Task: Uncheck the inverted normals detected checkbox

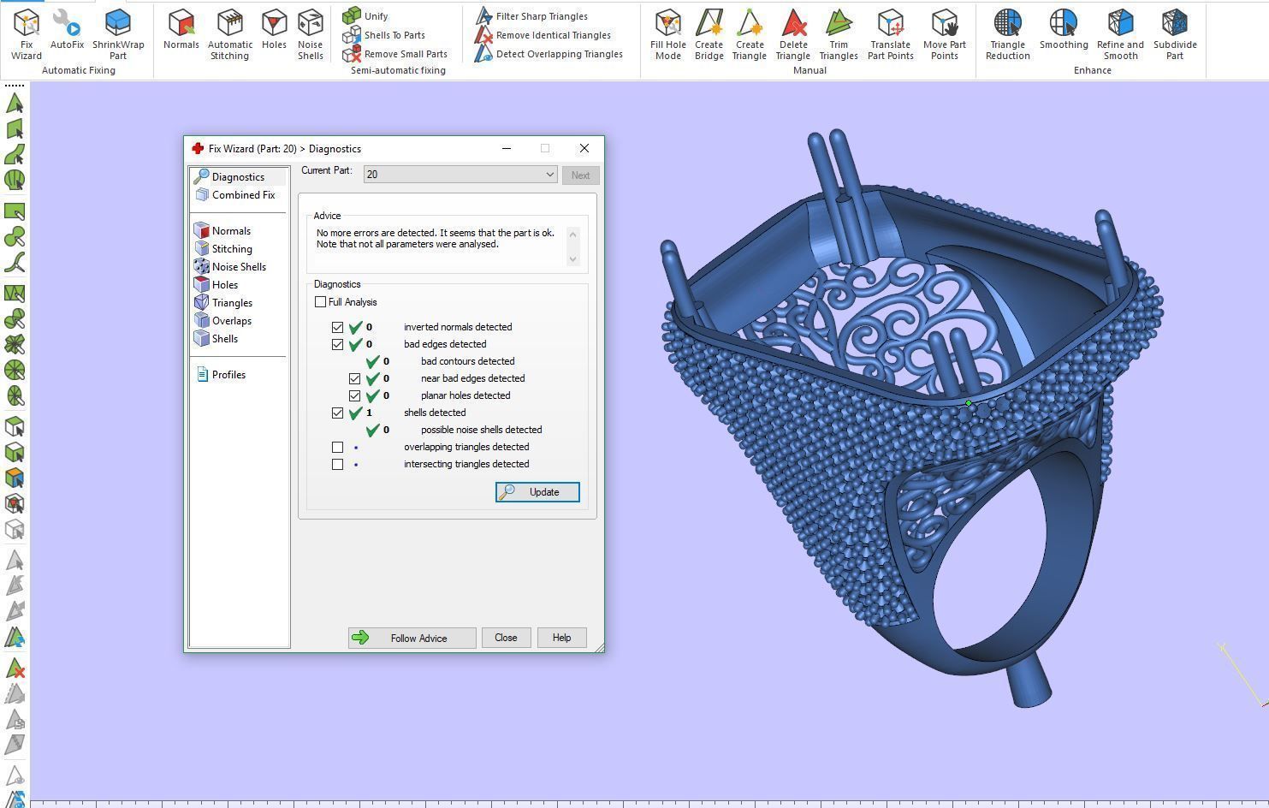Action: (338, 327)
